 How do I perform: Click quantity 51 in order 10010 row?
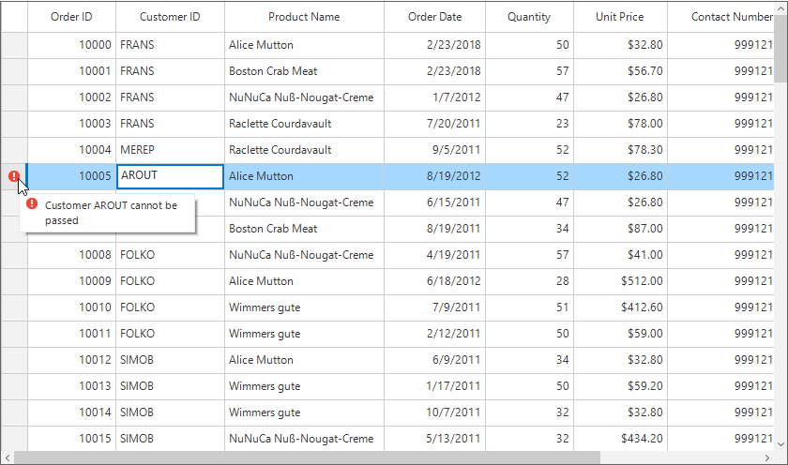tap(530, 307)
